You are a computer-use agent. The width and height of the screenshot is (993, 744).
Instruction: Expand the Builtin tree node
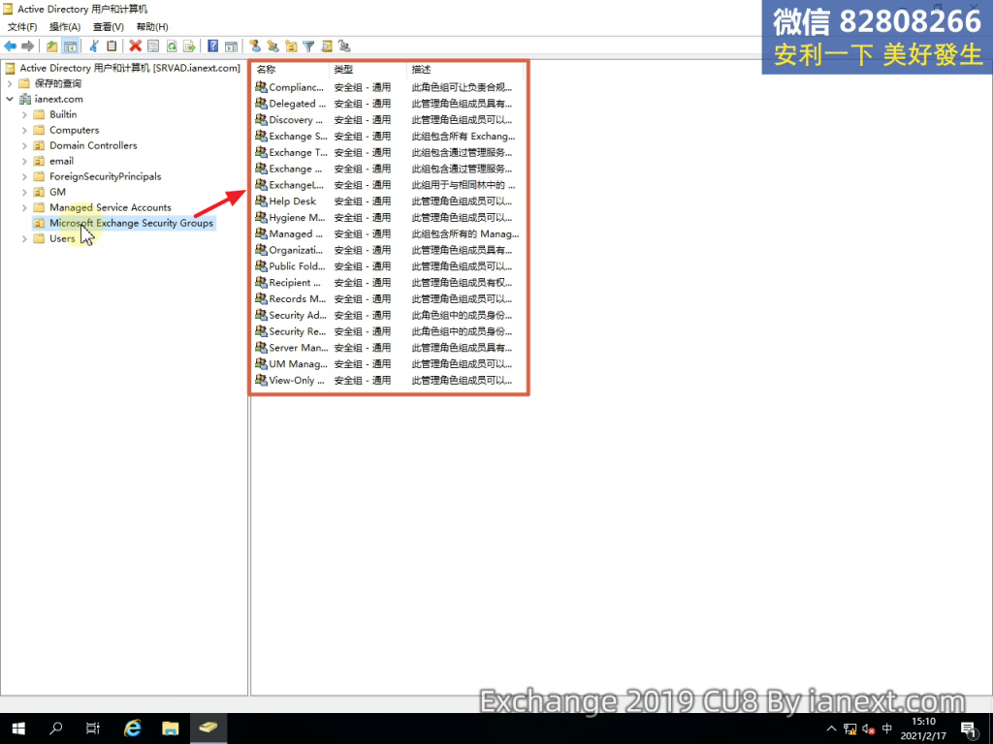24,114
